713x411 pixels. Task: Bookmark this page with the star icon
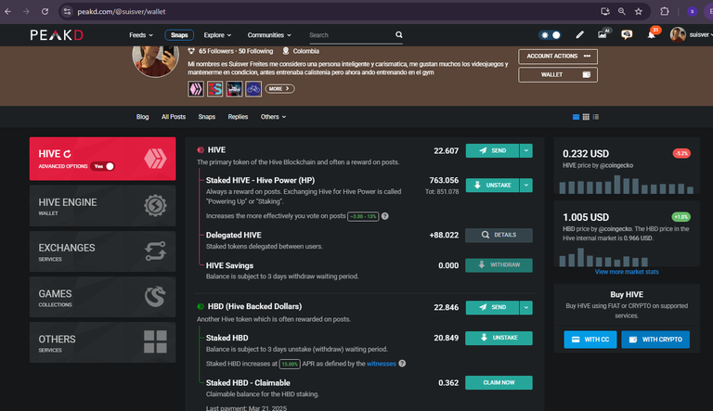pyautogui.click(x=639, y=11)
